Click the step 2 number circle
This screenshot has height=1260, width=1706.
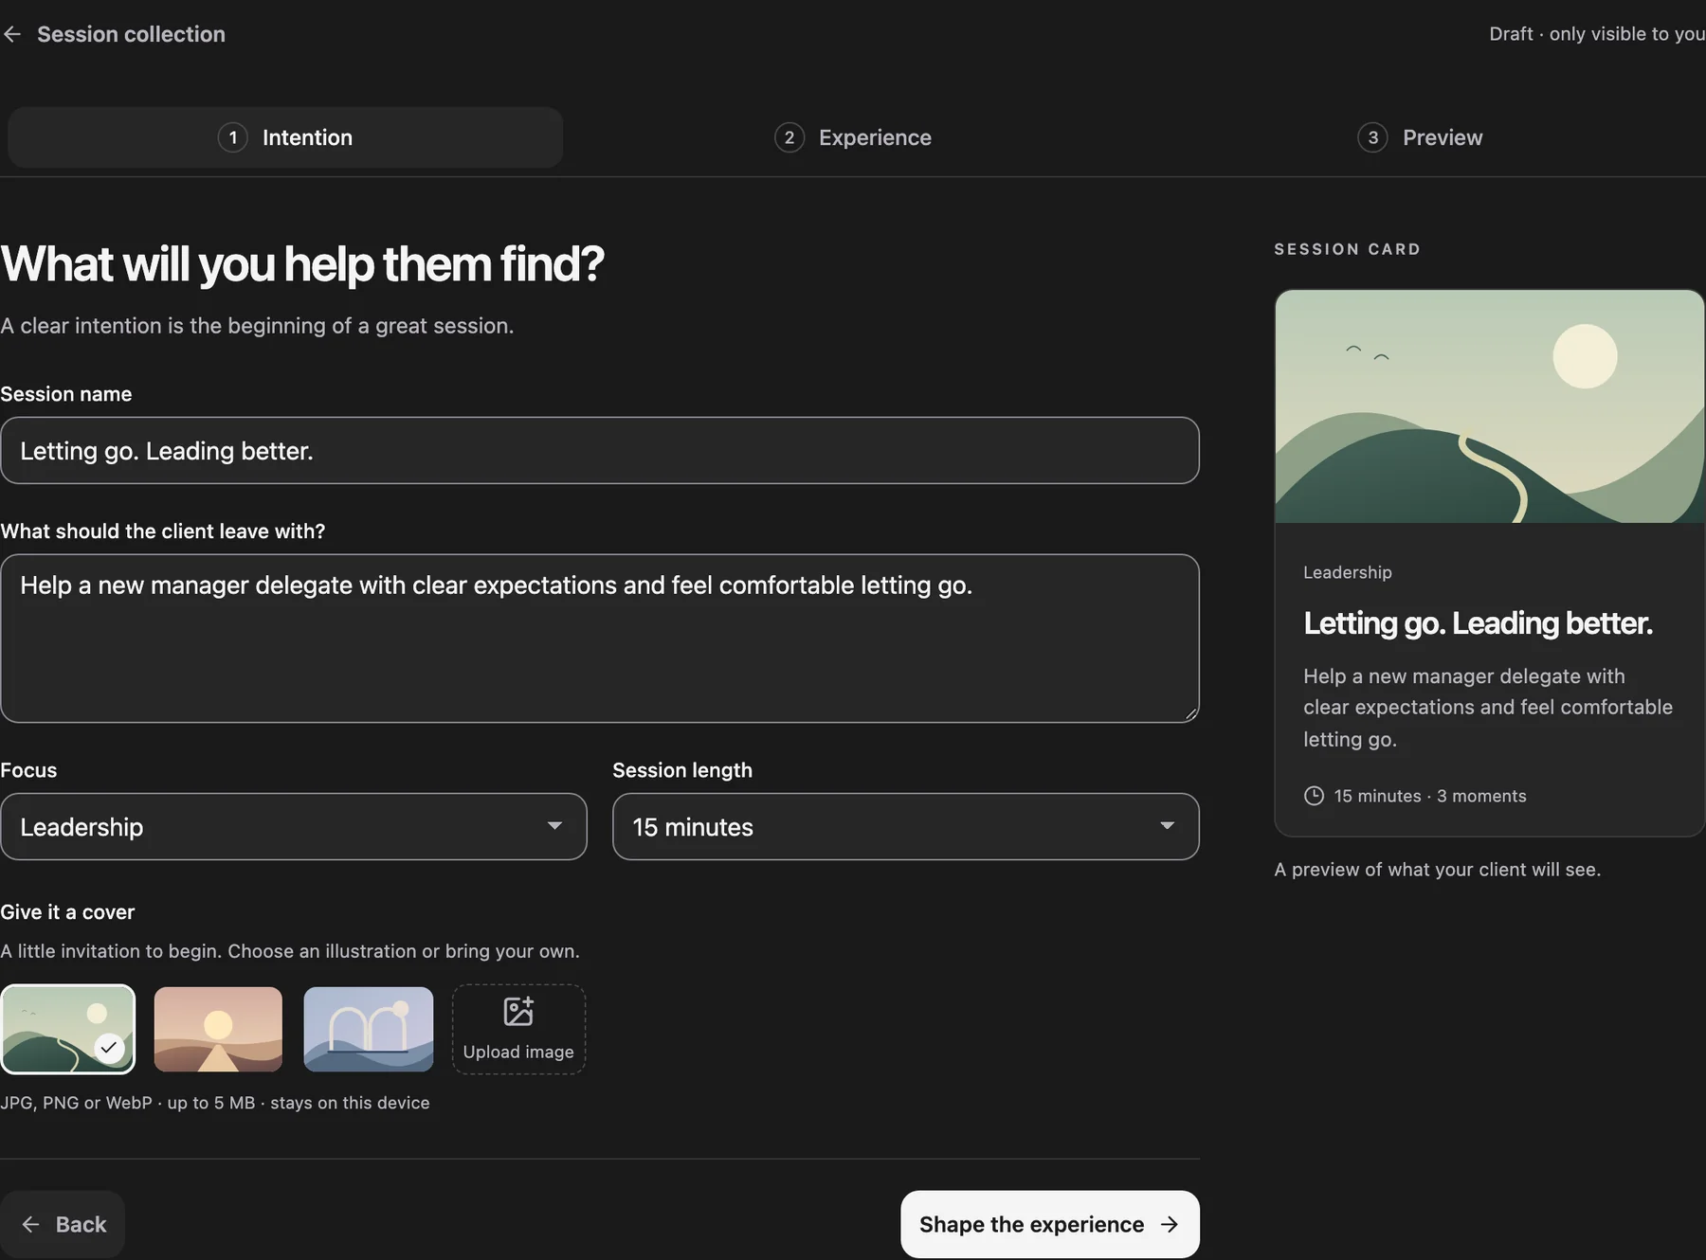[x=789, y=137]
